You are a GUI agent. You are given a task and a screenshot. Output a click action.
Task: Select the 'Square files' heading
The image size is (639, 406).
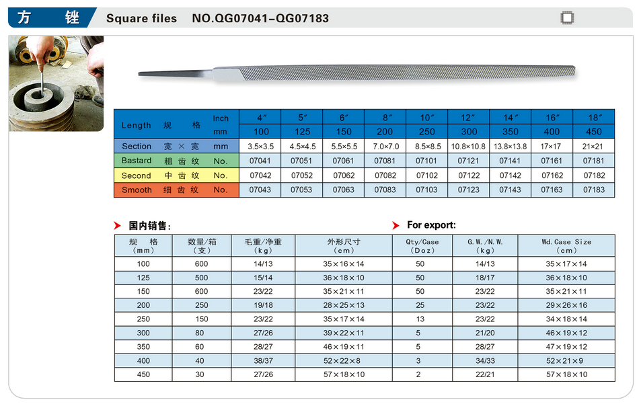tap(141, 18)
